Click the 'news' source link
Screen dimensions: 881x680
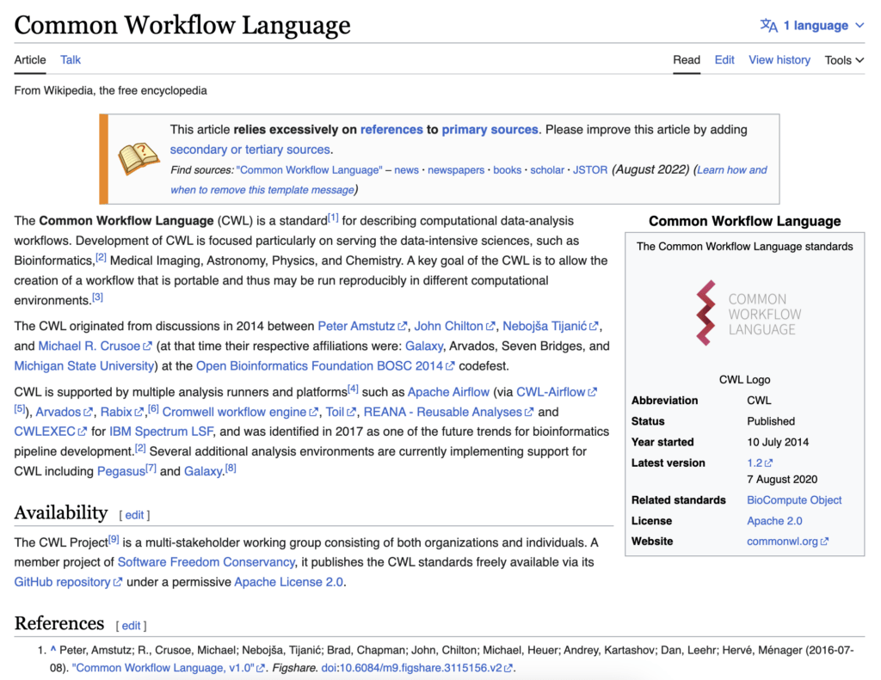coord(406,170)
